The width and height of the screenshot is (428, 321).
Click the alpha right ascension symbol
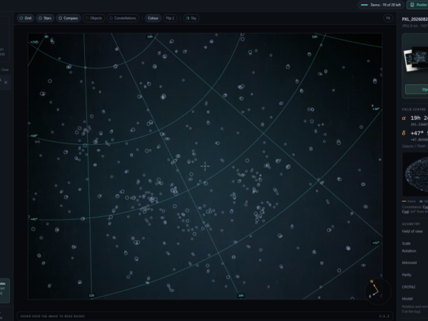[404, 118]
